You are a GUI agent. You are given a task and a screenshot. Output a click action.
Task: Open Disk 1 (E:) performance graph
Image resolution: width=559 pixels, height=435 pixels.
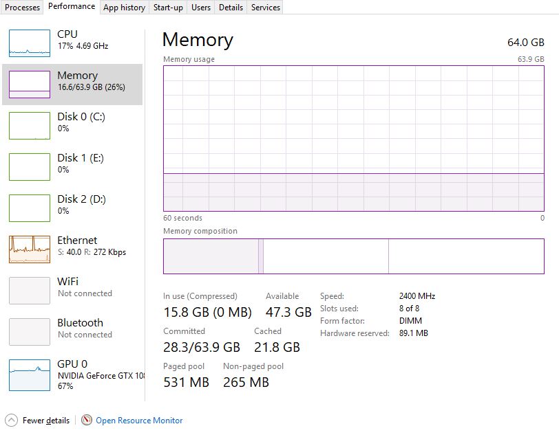click(29, 167)
